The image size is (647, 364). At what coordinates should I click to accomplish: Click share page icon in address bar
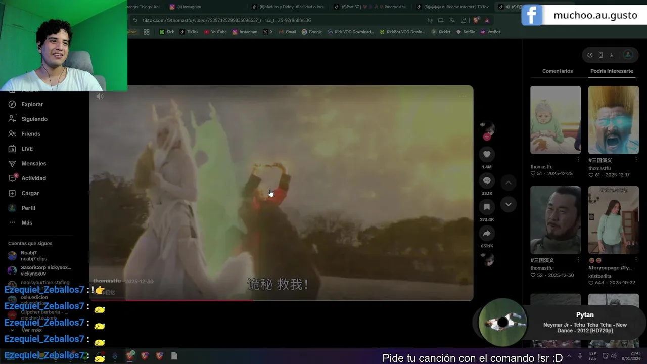(464, 20)
